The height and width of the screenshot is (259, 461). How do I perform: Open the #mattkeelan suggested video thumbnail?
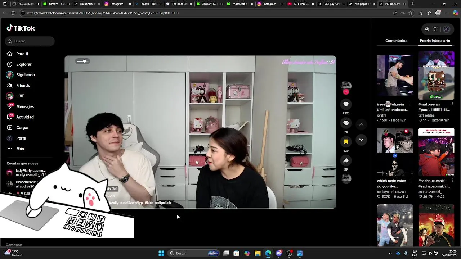pos(436,76)
